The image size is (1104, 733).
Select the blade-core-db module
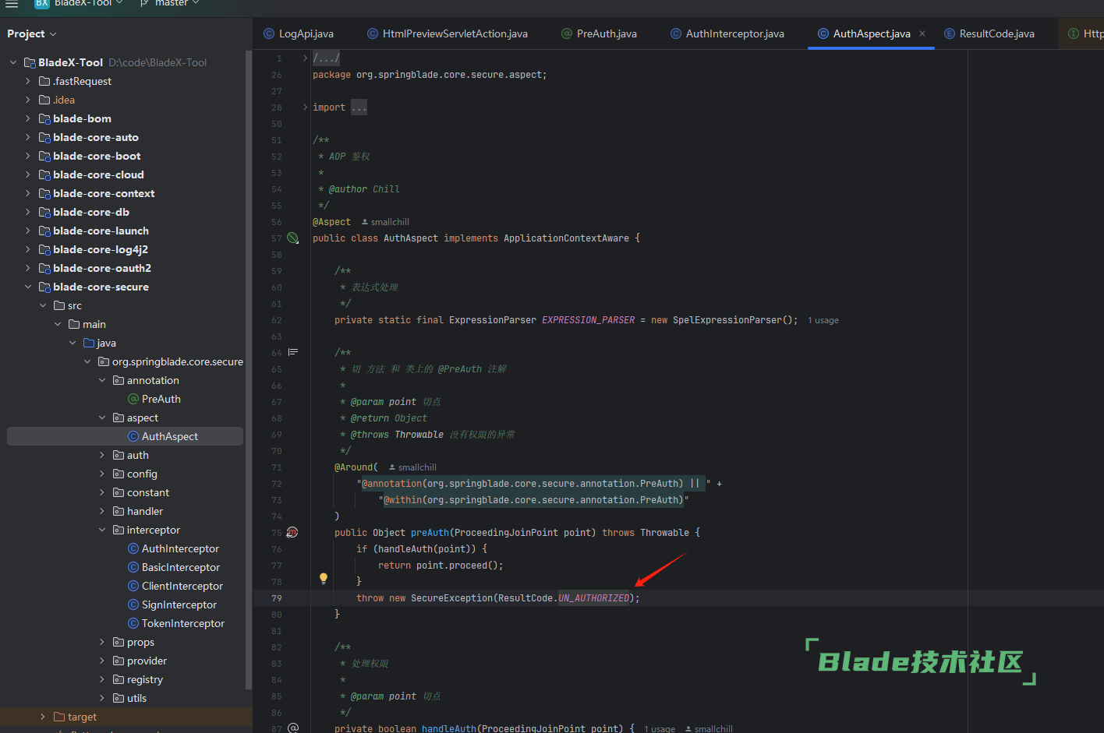[91, 212]
